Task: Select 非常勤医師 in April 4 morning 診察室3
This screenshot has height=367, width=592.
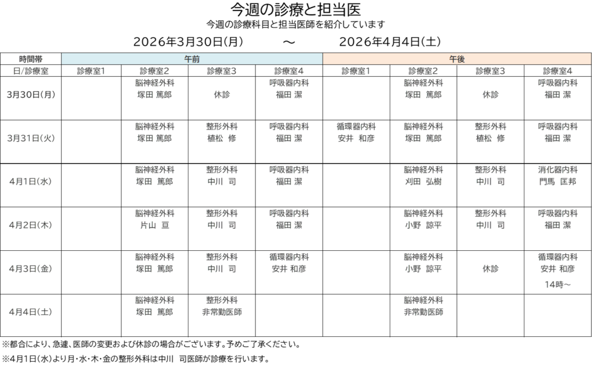Action: click(x=221, y=312)
